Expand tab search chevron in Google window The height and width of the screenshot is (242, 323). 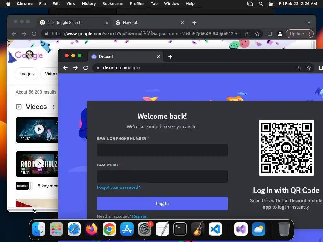coord(309,23)
